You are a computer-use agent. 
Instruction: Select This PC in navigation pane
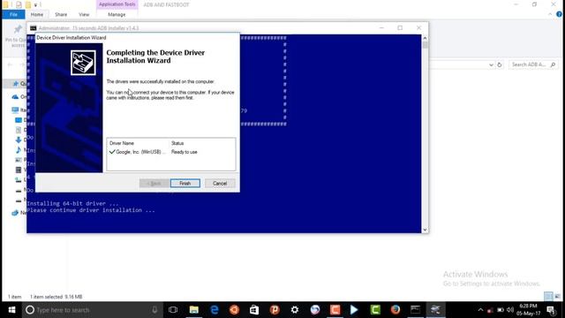click(x=19, y=110)
